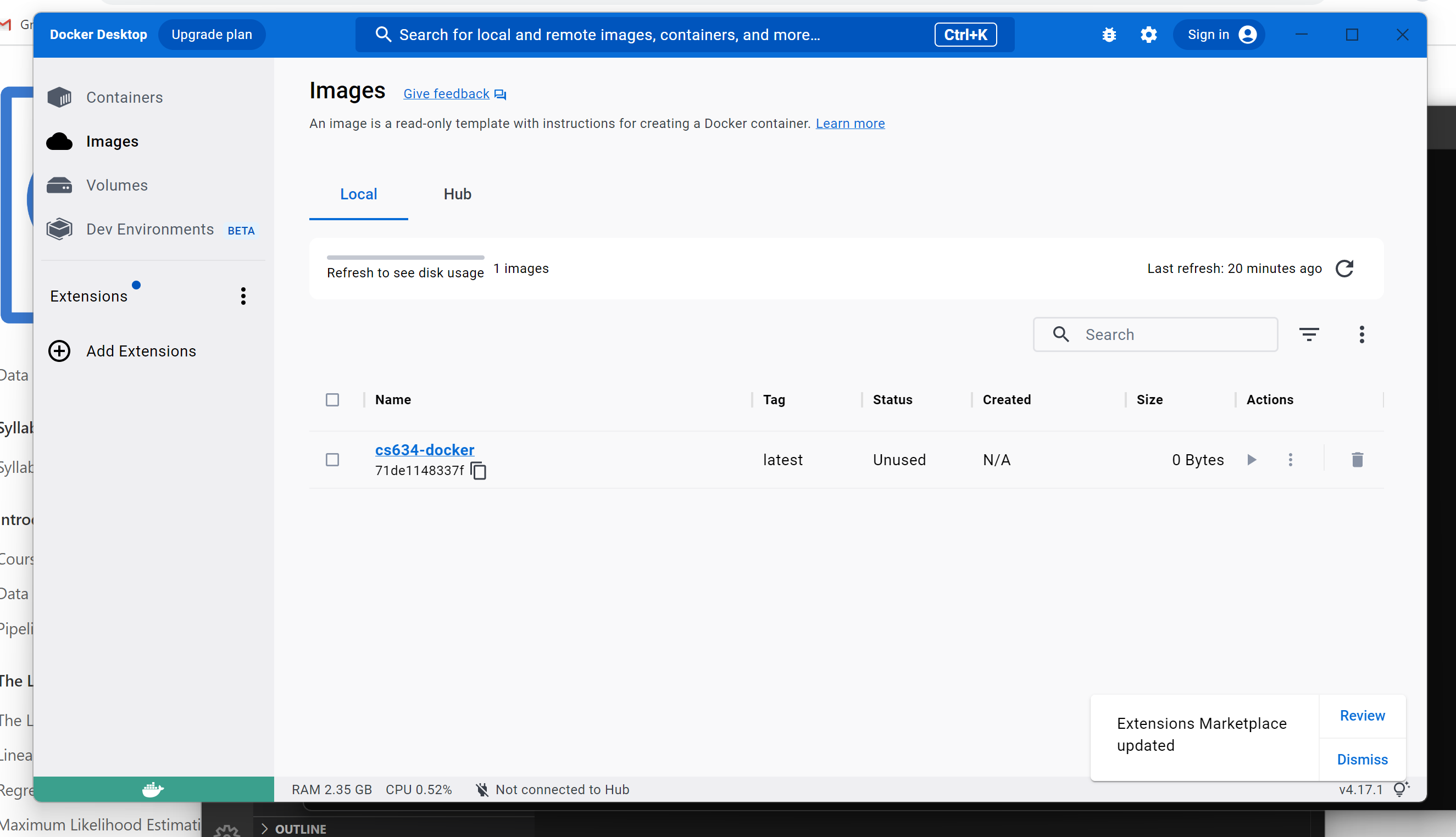Switch to the Hub tab
The height and width of the screenshot is (837, 1456).
pos(457,194)
